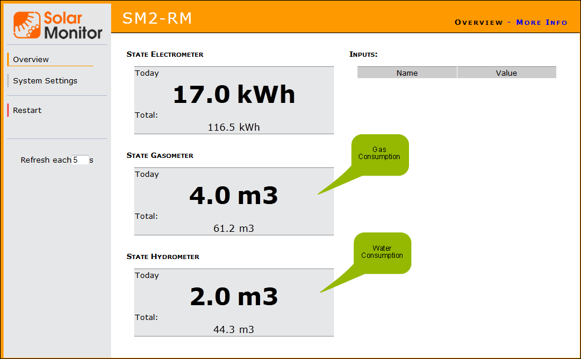
Task: Click the Water Consumption callout bubble
Action: tap(382, 253)
